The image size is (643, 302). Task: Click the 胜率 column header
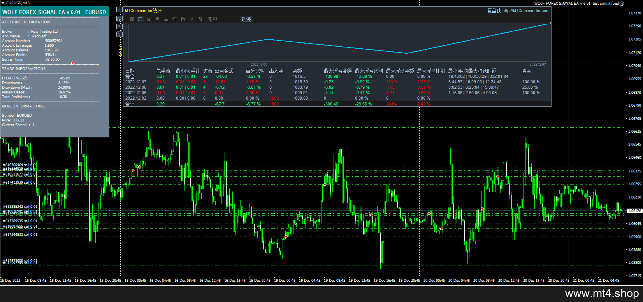point(527,71)
